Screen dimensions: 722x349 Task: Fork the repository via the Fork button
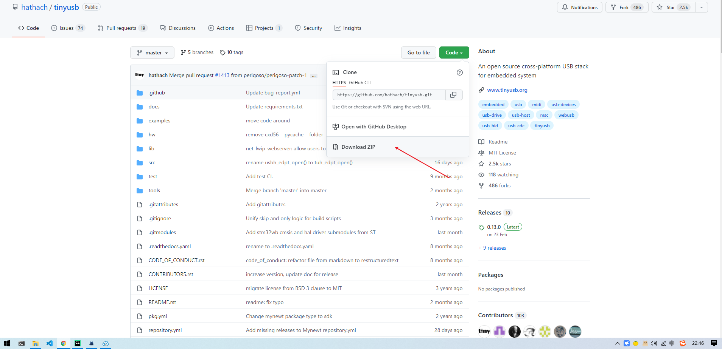pos(627,7)
